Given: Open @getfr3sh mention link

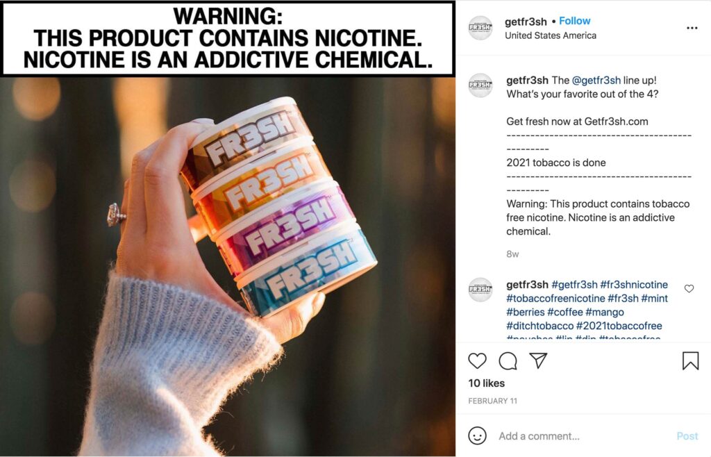Looking at the screenshot, I should click(x=596, y=81).
